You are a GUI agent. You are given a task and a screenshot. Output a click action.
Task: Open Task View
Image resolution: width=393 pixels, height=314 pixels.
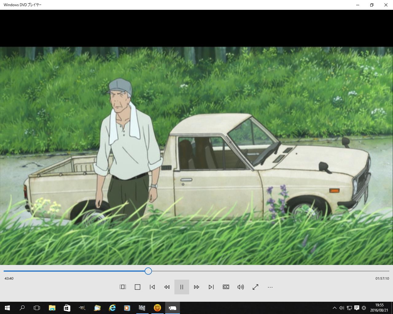[x=37, y=308]
